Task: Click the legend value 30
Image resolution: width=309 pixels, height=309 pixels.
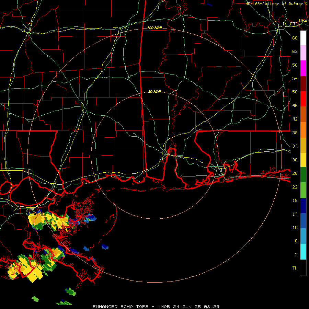Action: tap(295, 160)
